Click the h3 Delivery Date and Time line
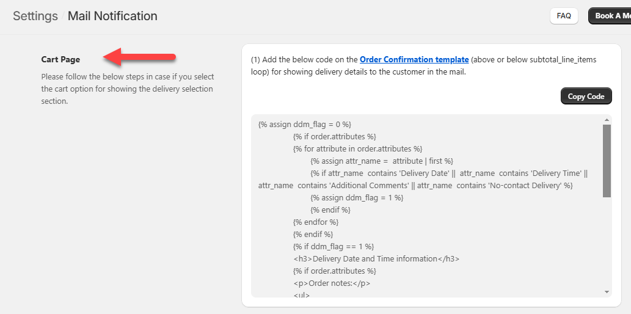This screenshot has width=631, height=314. [376, 258]
